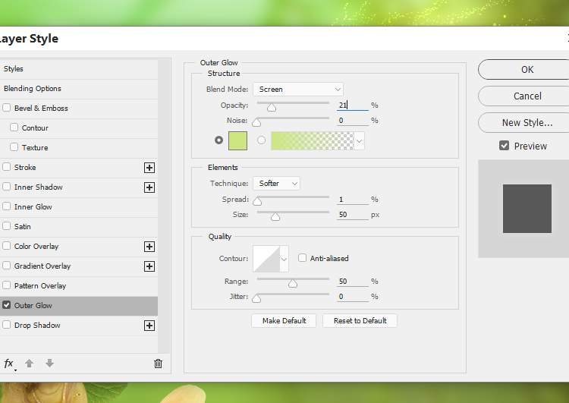This screenshot has height=403, width=569.
Task: Focus the Noise percent field
Action: click(x=352, y=121)
